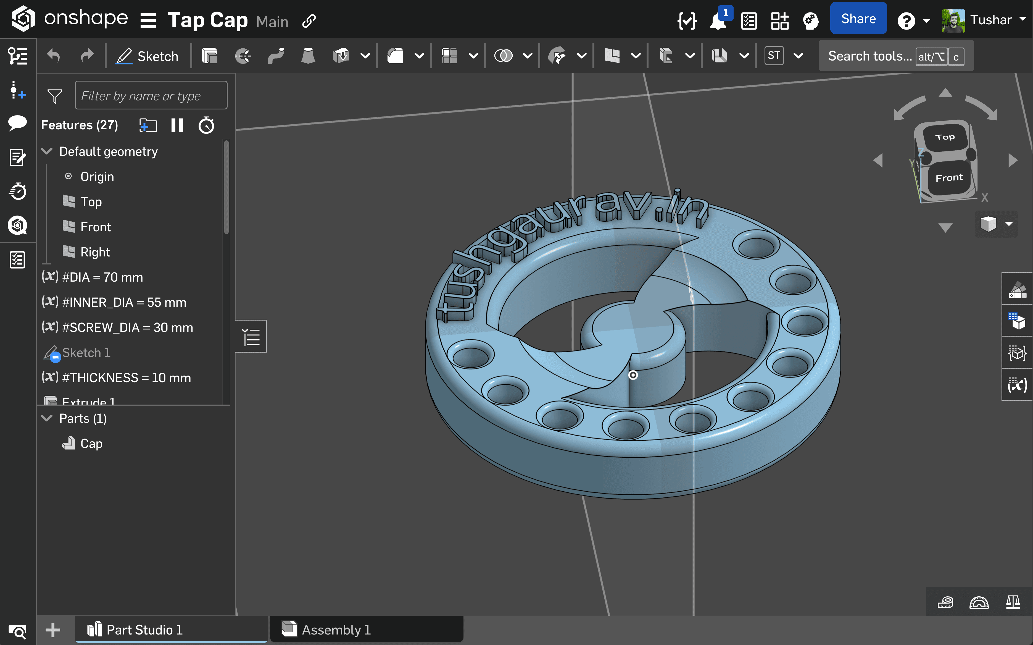Start a new Sketch

tap(147, 56)
